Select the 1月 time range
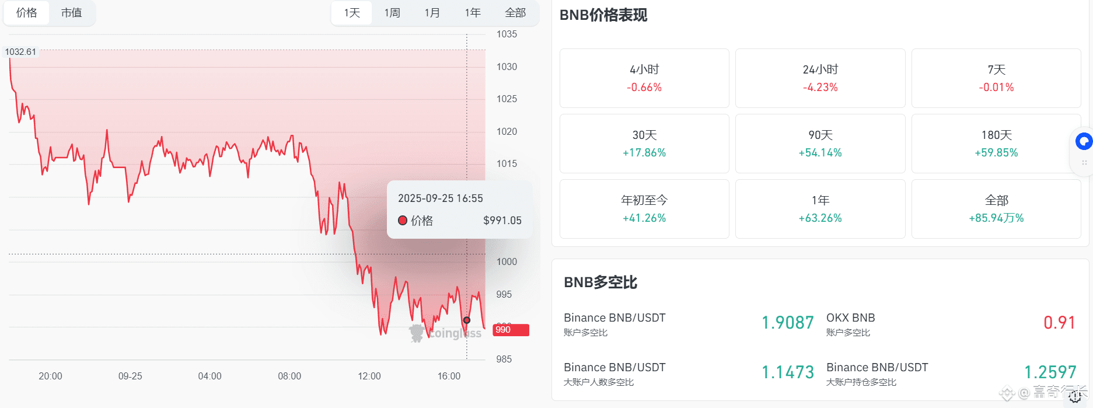The width and height of the screenshot is (1093, 408). click(432, 13)
